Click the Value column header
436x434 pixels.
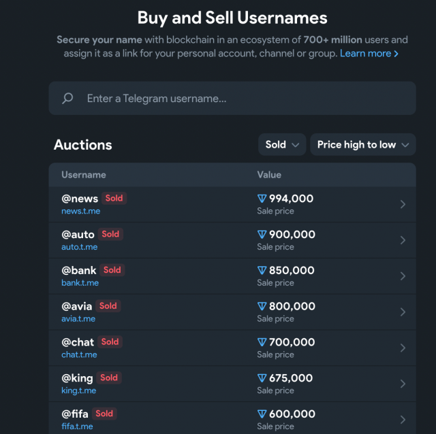269,175
